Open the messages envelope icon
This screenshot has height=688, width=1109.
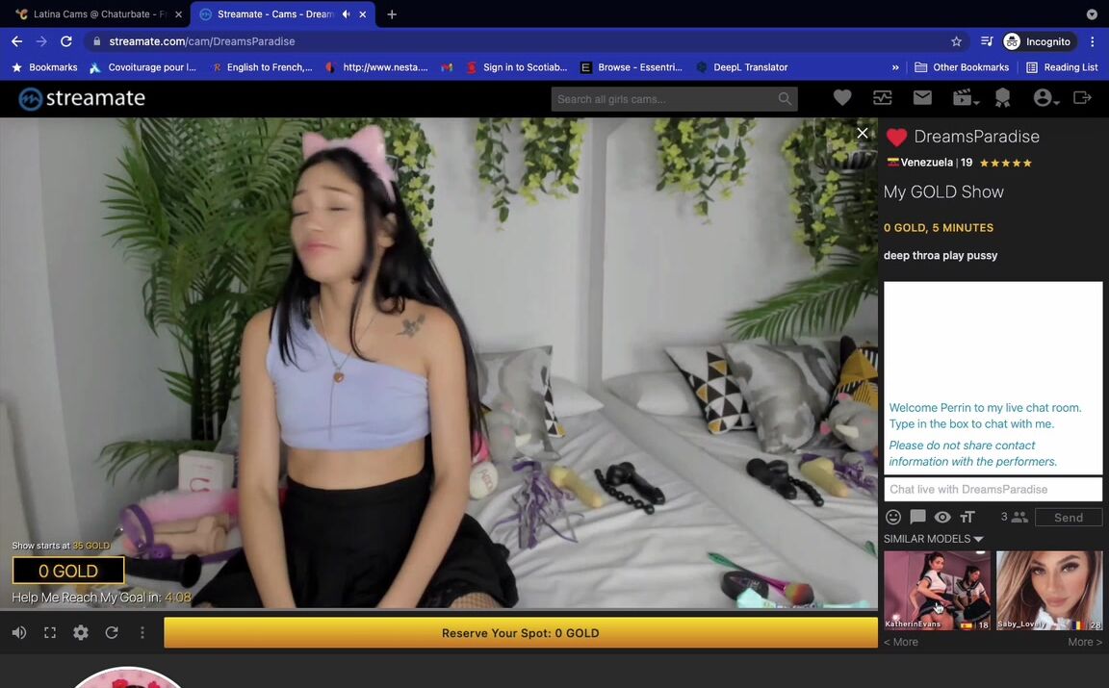click(922, 98)
